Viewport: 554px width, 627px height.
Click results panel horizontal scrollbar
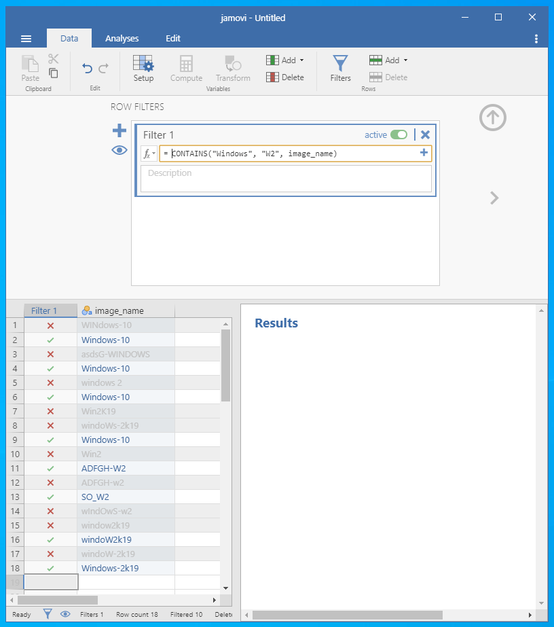point(348,615)
